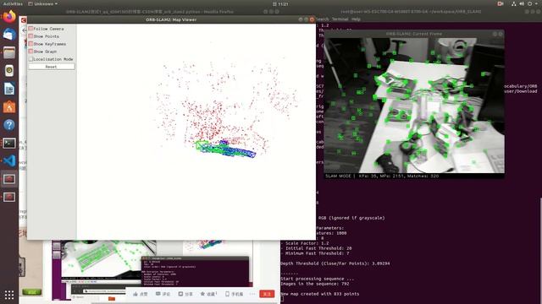Image resolution: width=542 pixels, height=304 pixels.
Task: Click the network status icon
Action: [514, 3]
